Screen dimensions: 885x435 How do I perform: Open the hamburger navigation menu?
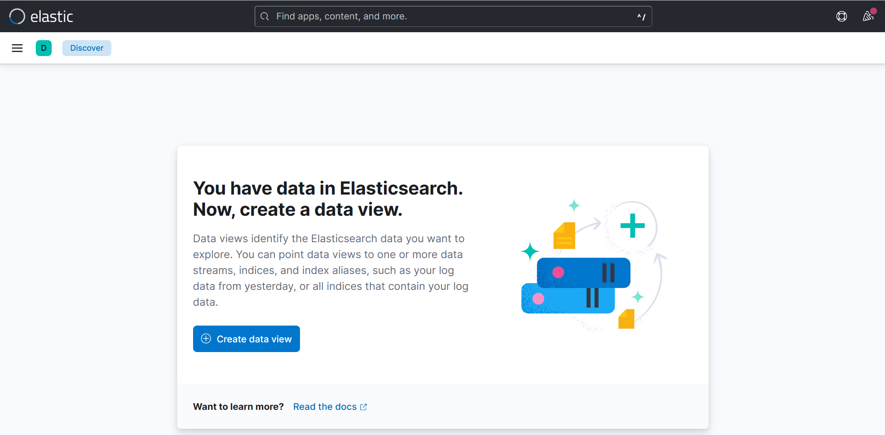pos(17,48)
